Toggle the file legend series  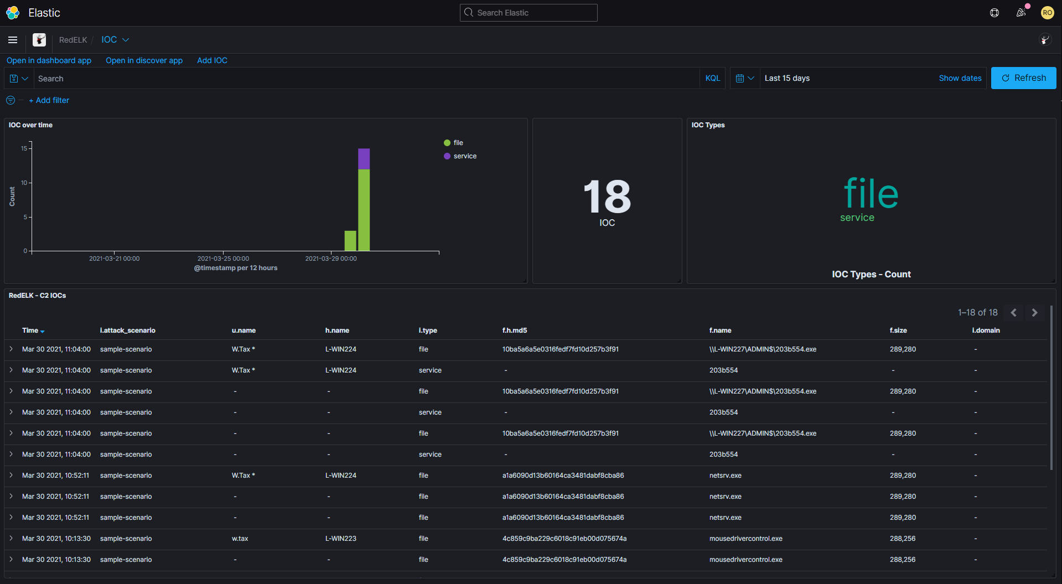pos(453,143)
